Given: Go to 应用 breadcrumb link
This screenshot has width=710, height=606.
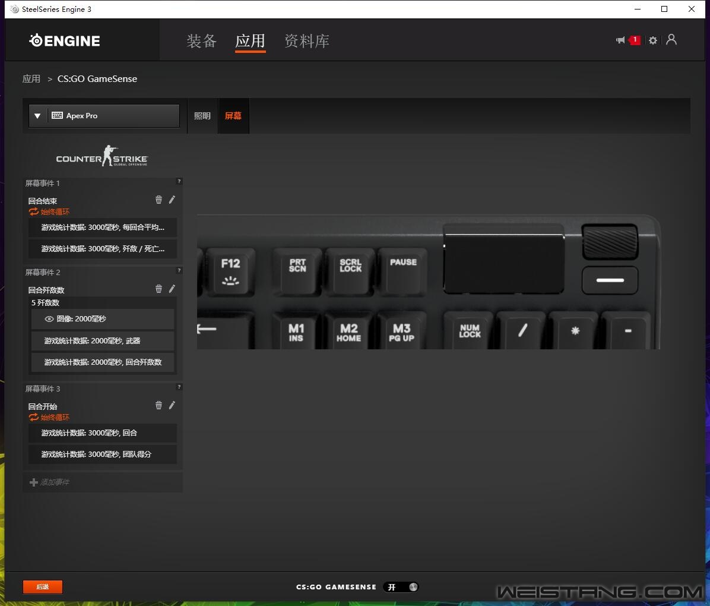Looking at the screenshot, I should [x=31, y=79].
